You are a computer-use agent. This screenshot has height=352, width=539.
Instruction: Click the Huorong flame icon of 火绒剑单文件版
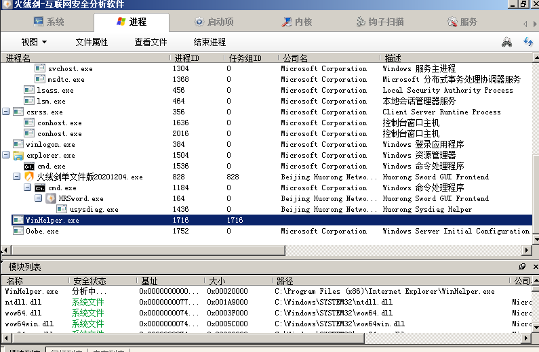(29, 177)
